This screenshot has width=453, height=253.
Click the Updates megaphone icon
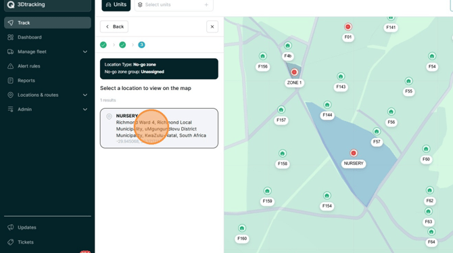tap(10, 227)
